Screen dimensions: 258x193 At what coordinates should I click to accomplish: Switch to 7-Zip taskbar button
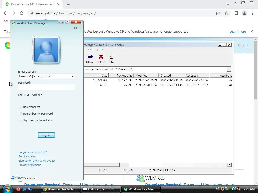[101, 189]
